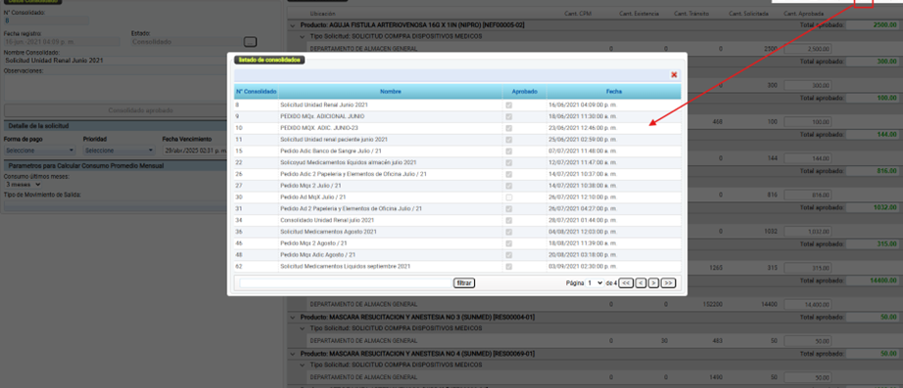Go to the last page of results
Viewport: 903px width, 388px height.
pos(668,282)
